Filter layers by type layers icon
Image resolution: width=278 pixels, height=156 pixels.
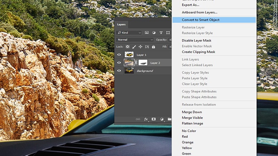[161, 33]
